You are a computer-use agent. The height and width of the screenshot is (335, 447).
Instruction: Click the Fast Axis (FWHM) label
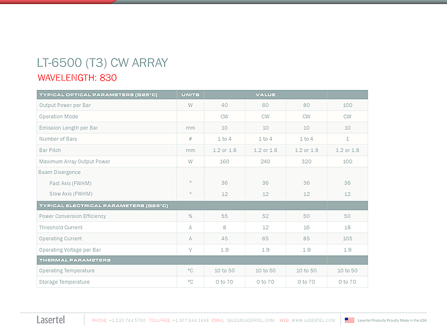pos(71,183)
